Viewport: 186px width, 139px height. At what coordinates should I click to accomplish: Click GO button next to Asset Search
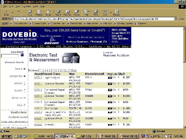[x=22, y=55]
